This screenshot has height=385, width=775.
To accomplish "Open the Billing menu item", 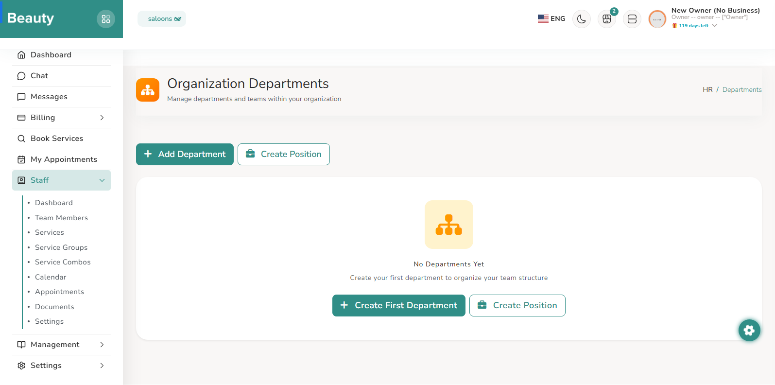I will pos(61,118).
